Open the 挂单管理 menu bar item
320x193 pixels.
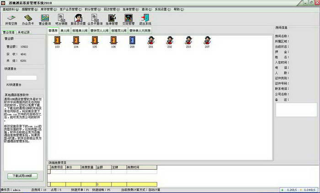tap(131, 10)
